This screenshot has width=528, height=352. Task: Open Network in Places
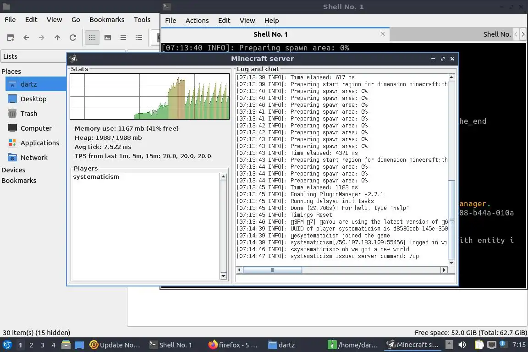coord(34,157)
